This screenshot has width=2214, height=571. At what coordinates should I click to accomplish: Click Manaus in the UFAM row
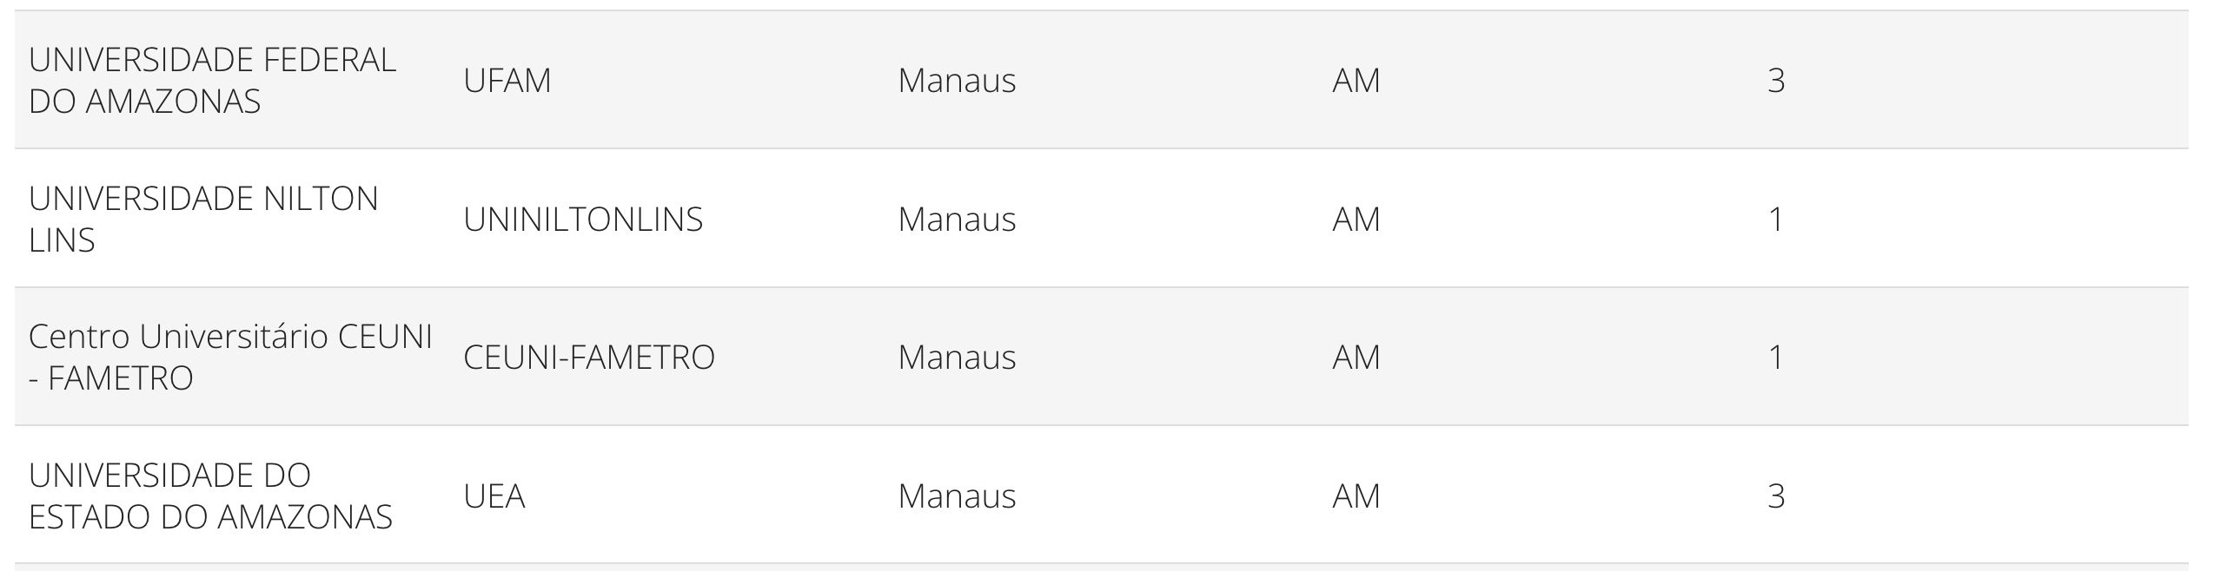point(957,81)
